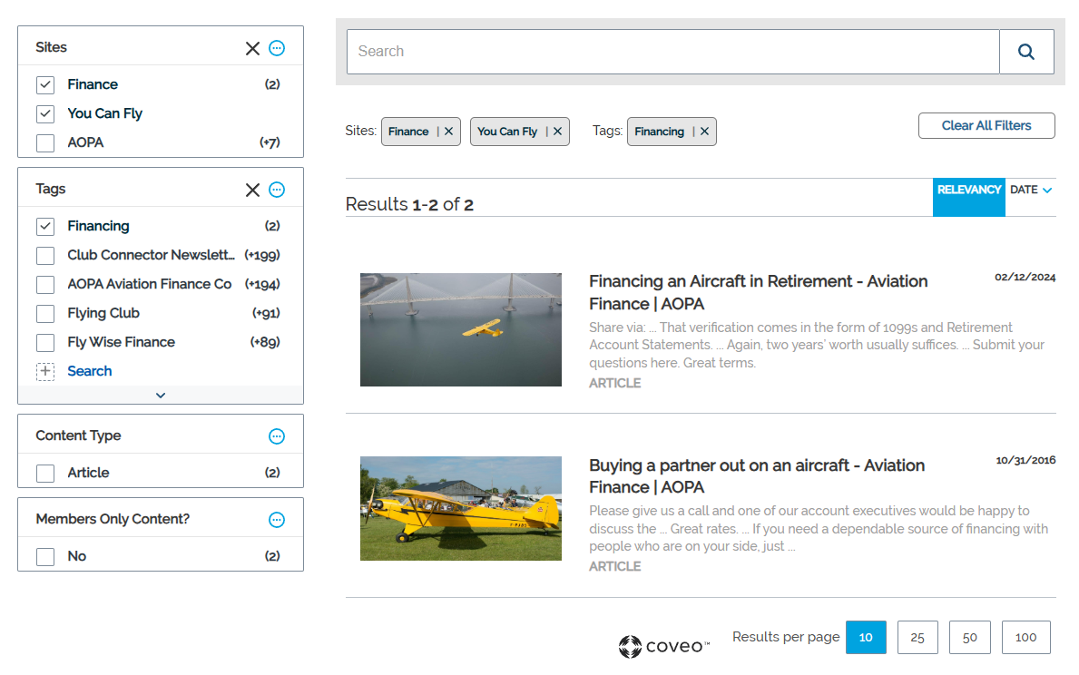Click the 10/31/2016 result date

pos(1025,460)
